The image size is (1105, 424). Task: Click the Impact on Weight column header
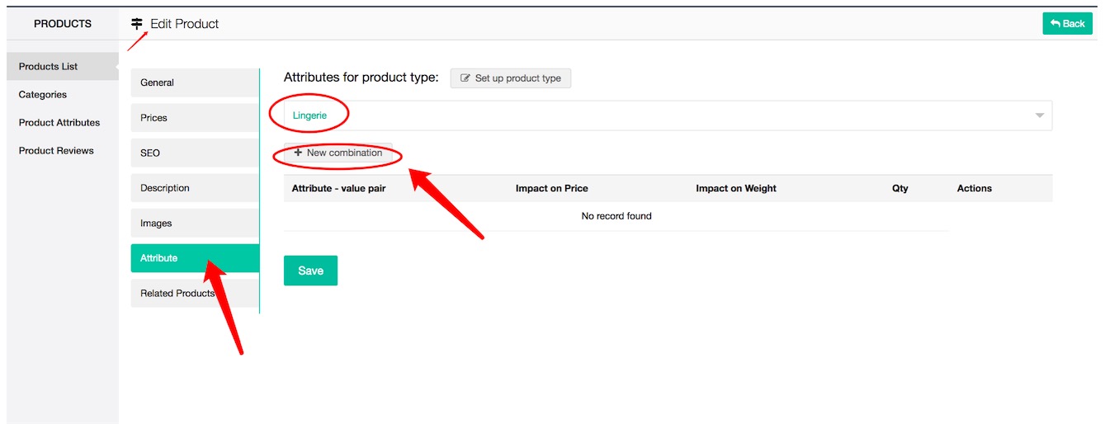coord(735,188)
